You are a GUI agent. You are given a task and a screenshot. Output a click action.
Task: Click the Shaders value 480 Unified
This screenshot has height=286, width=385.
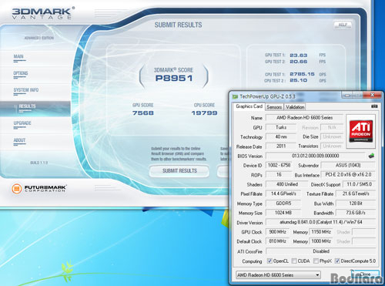click(286, 184)
